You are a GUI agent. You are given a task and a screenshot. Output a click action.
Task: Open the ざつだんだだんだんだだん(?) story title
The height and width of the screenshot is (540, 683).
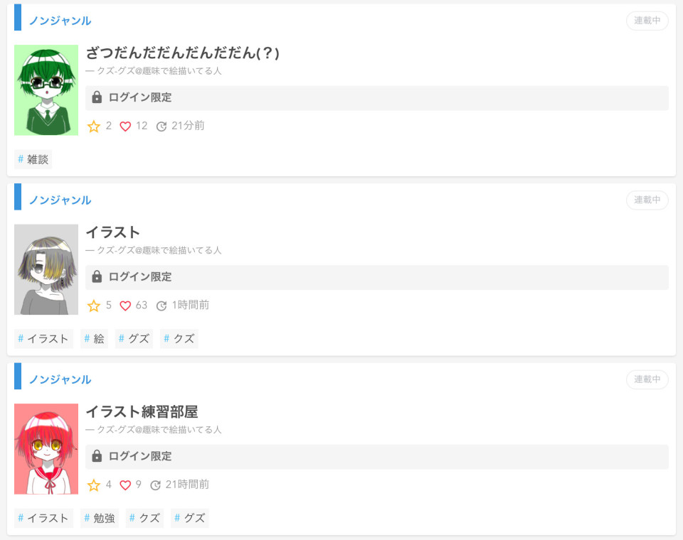pyautogui.click(x=183, y=53)
